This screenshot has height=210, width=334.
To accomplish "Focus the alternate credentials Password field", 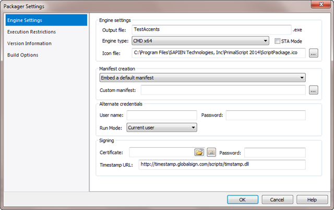I will tap(266, 115).
